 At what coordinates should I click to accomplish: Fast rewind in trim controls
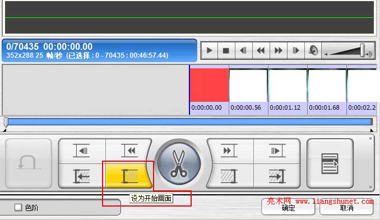pos(129,151)
